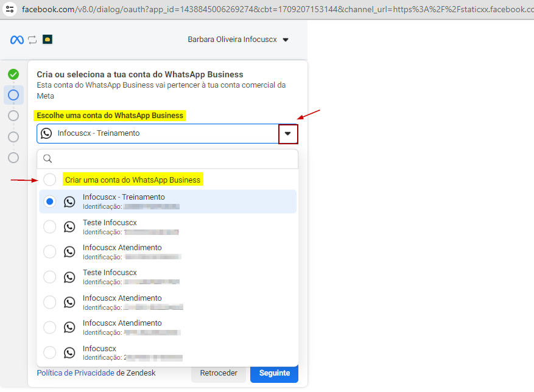Click the sync arrows icon beside Meta logo

coord(32,40)
